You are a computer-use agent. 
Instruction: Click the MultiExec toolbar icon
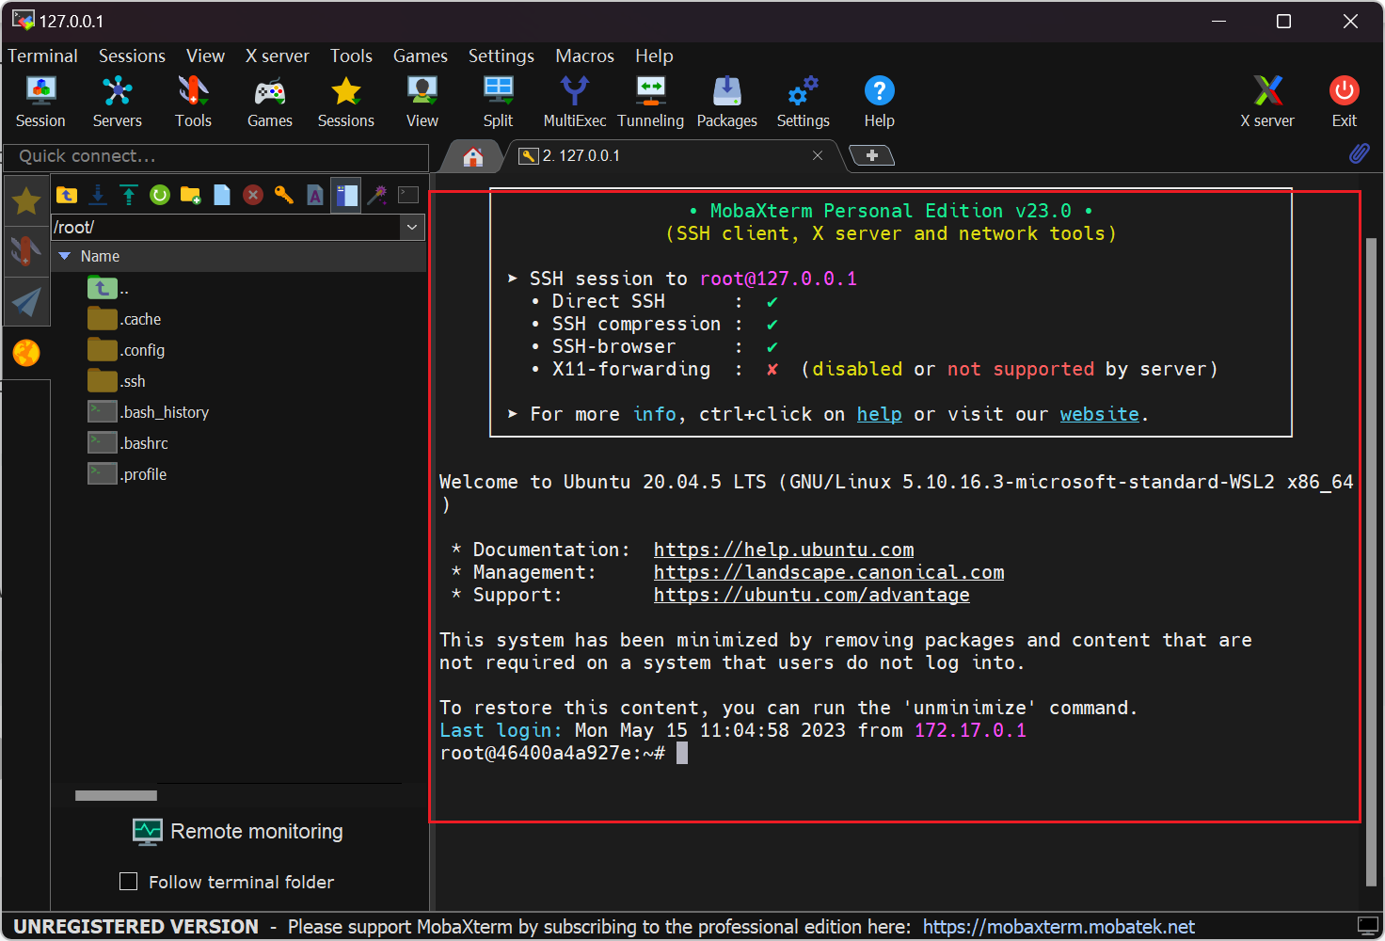(x=574, y=102)
